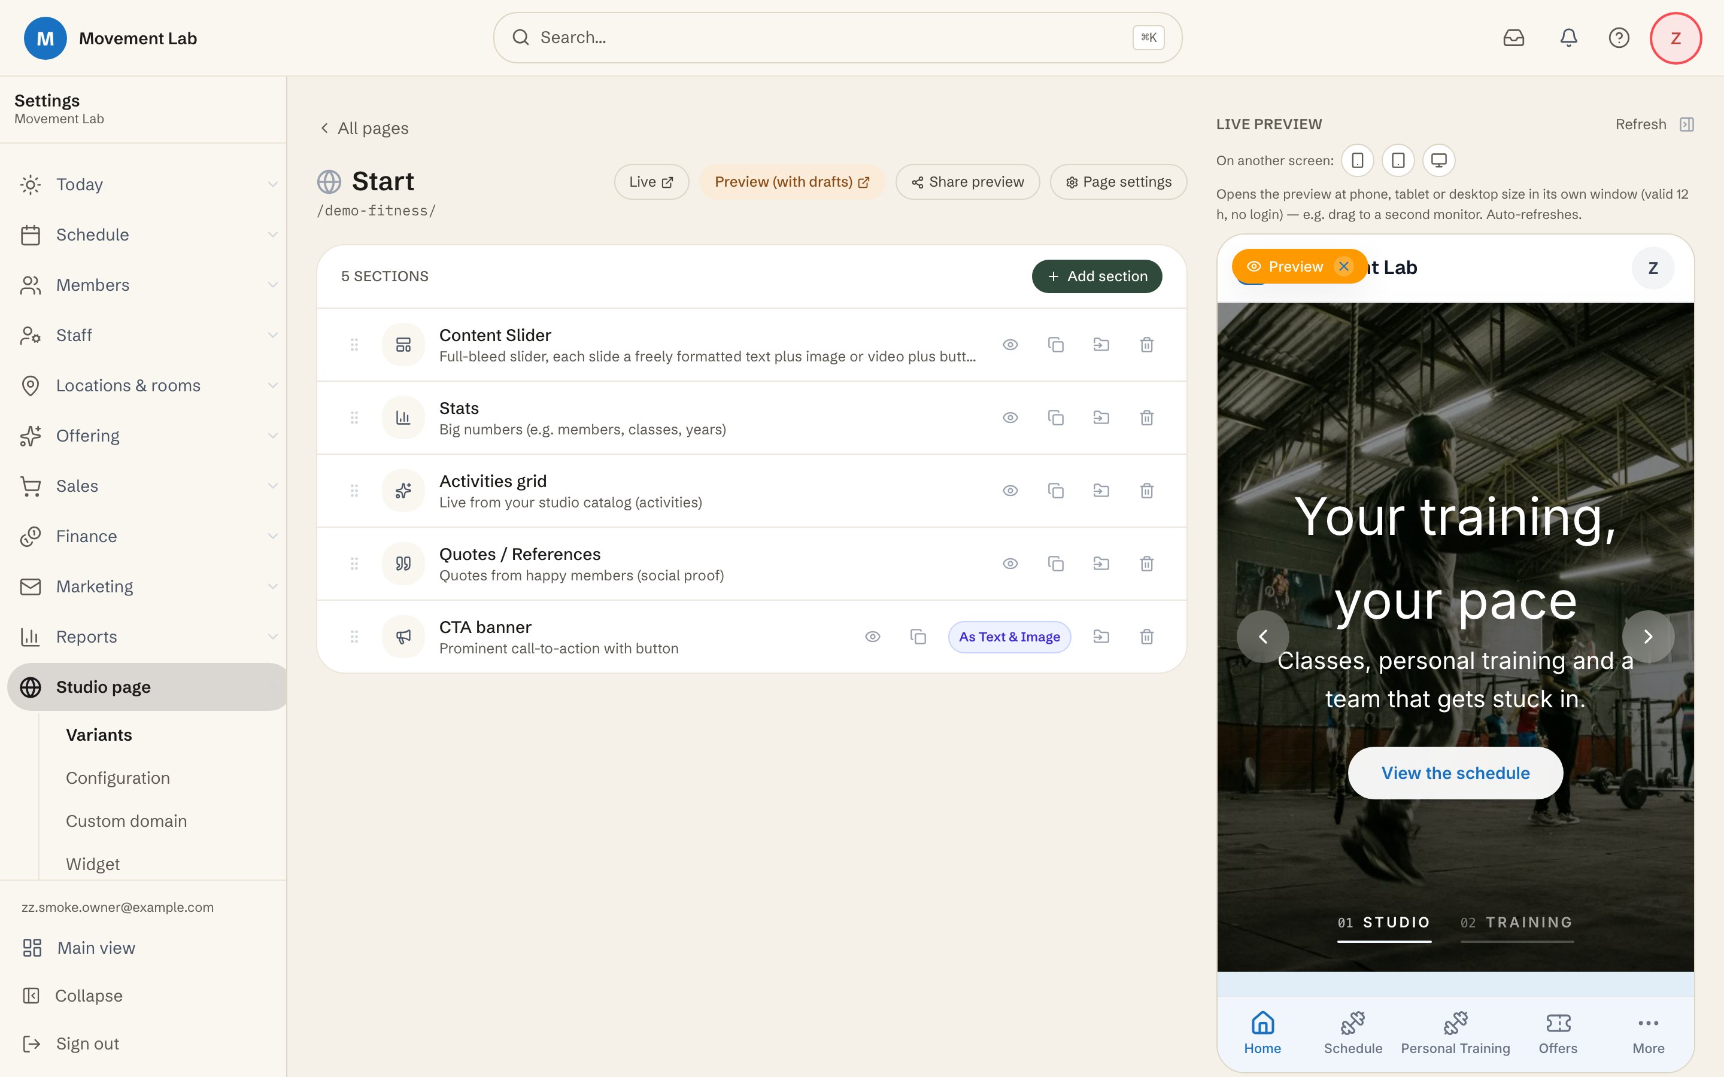Screen dimensions: 1724x1077
Task: Delete the CTA banner section
Action: coord(1146,637)
